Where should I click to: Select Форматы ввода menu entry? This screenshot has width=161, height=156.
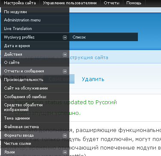[x=35, y=135]
